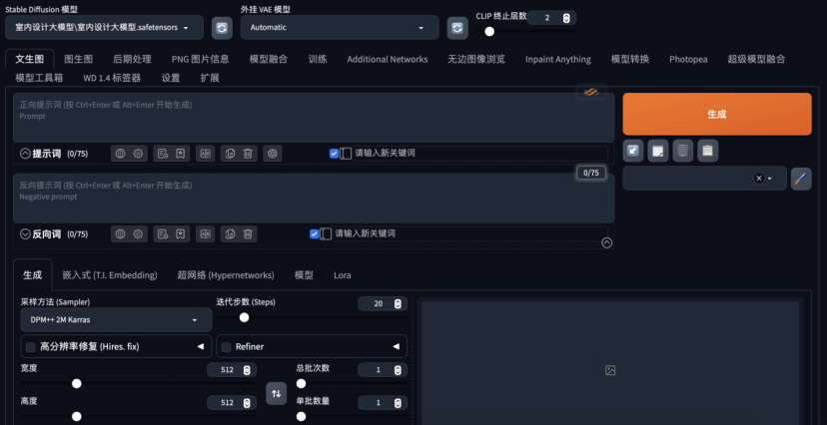Uncheck the checkbox beside the 提示词 keyword input
The width and height of the screenshot is (827, 425).
click(334, 154)
